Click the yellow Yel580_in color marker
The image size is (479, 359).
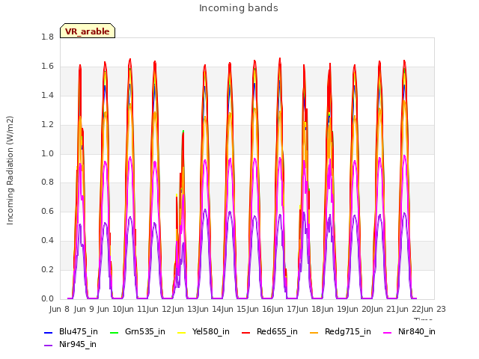pyautogui.click(x=181, y=332)
